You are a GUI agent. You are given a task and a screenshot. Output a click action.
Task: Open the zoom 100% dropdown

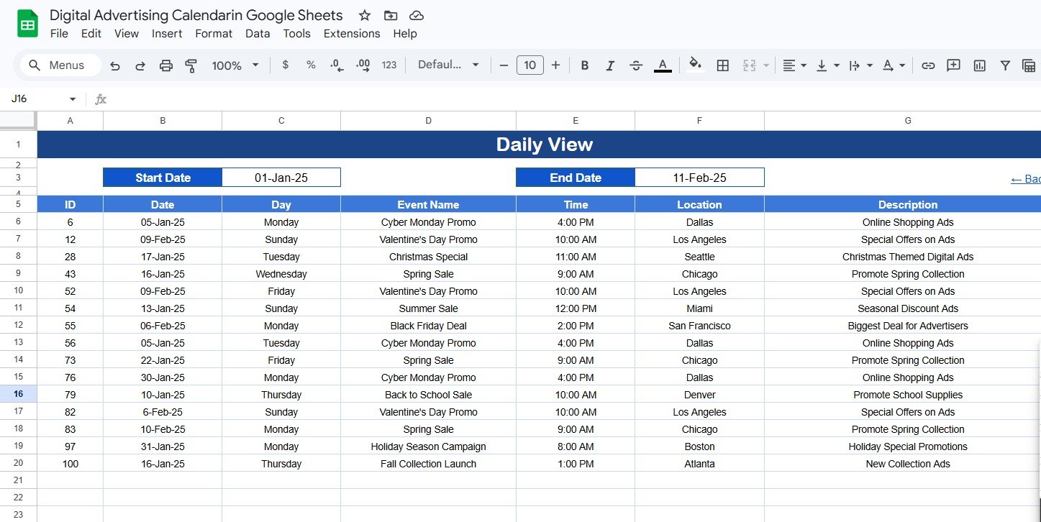coord(235,65)
